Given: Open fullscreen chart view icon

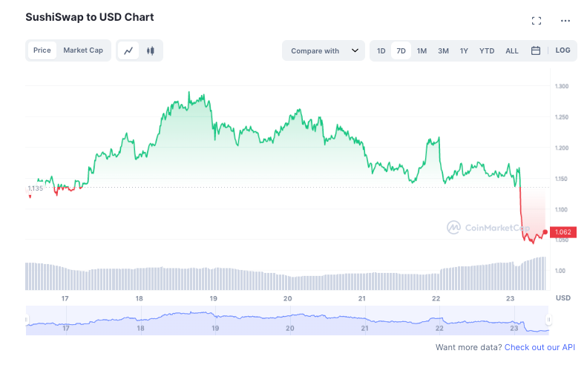Looking at the screenshot, I should point(536,21).
